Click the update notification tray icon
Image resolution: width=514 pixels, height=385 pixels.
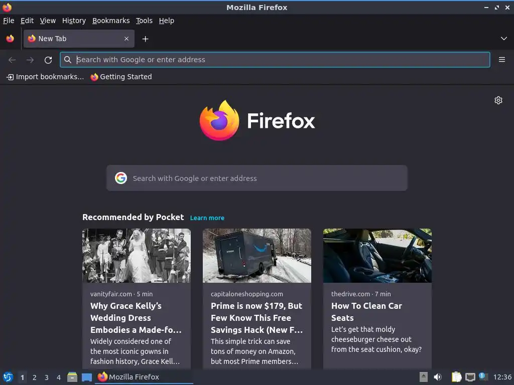click(x=483, y=376)
